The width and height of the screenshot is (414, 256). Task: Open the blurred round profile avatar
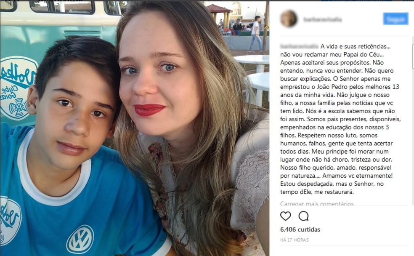coord(289,19)
